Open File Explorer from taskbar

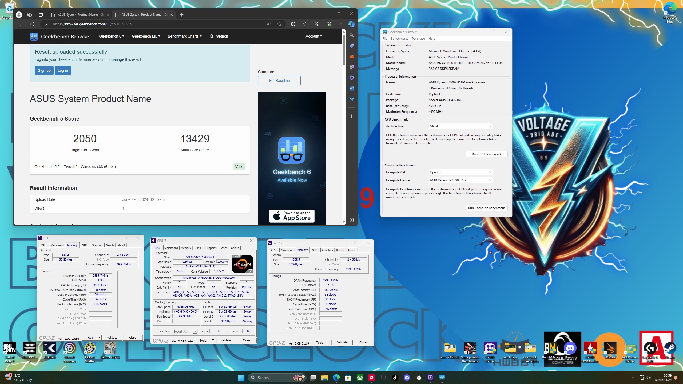324,378
